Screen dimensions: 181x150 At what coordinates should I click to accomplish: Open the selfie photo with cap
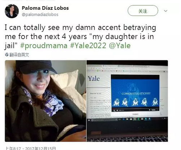click(x=45, y=101)
